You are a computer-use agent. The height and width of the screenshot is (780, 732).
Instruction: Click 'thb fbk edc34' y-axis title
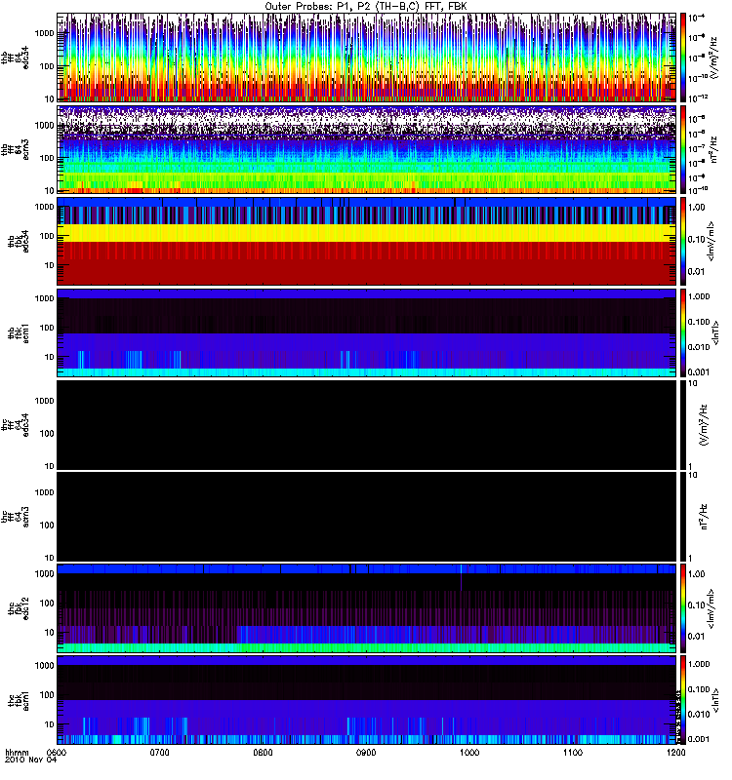tap(19, 241)
